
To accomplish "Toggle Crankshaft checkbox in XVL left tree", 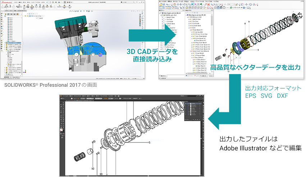I will pyautogui.click(x=163, y=22).
